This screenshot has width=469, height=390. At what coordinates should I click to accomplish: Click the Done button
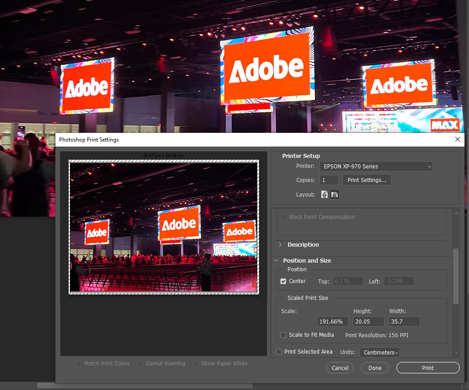pos(375,368)
